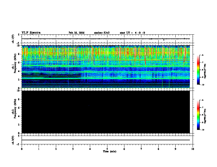Viewport: 217px width, 167px height.
Task: Click the ch.2 'Frequency (kHz)' axis label
Action: [x=15, y=109]
